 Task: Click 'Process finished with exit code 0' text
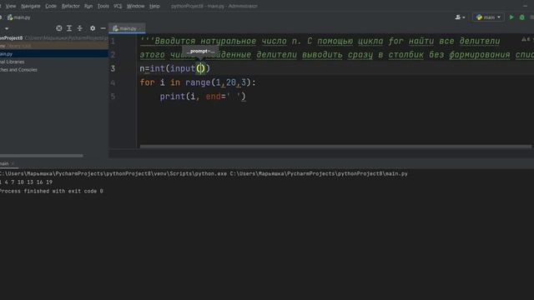click(x=52, y=191)
